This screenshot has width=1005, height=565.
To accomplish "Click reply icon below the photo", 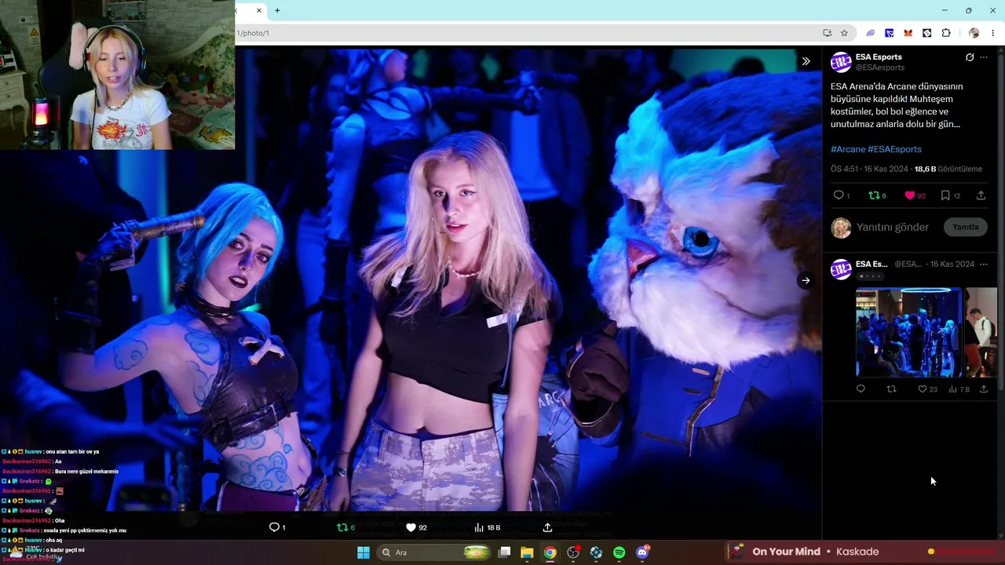I will (x=274, y=527).
